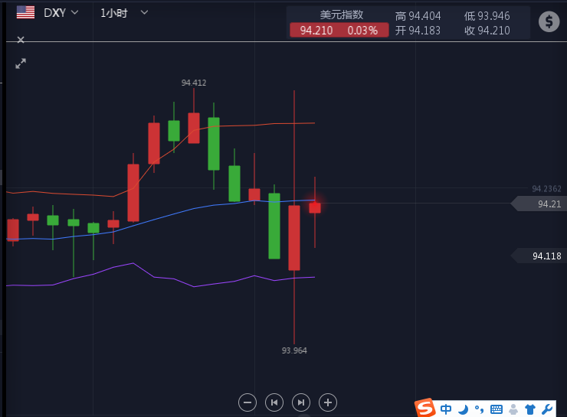Screen dimensions: 567x417
Task: Click the user avatar icon in IME bar
Action: coord(513,409)
